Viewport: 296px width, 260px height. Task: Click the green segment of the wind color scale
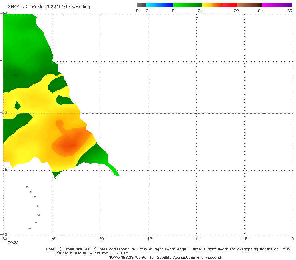click(187, 5)
